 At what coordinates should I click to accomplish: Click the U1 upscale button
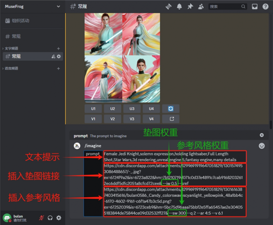pos(93,109)
